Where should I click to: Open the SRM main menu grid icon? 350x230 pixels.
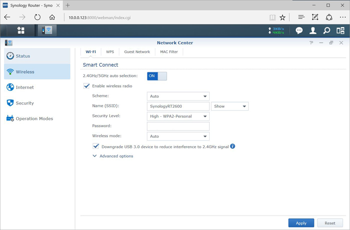click(21, 30)
